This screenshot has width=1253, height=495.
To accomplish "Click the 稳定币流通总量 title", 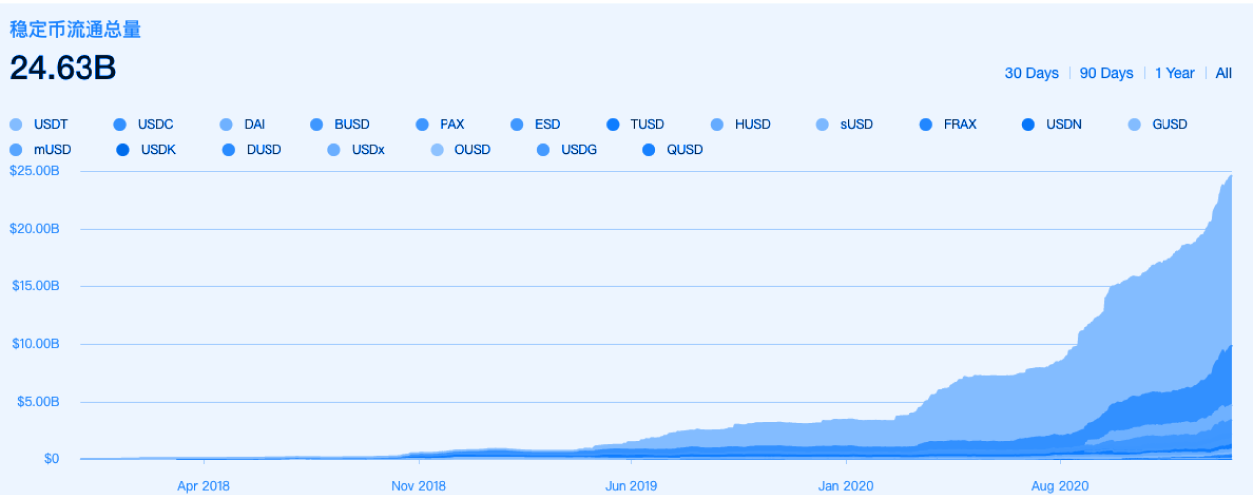I will click(76, 30).
